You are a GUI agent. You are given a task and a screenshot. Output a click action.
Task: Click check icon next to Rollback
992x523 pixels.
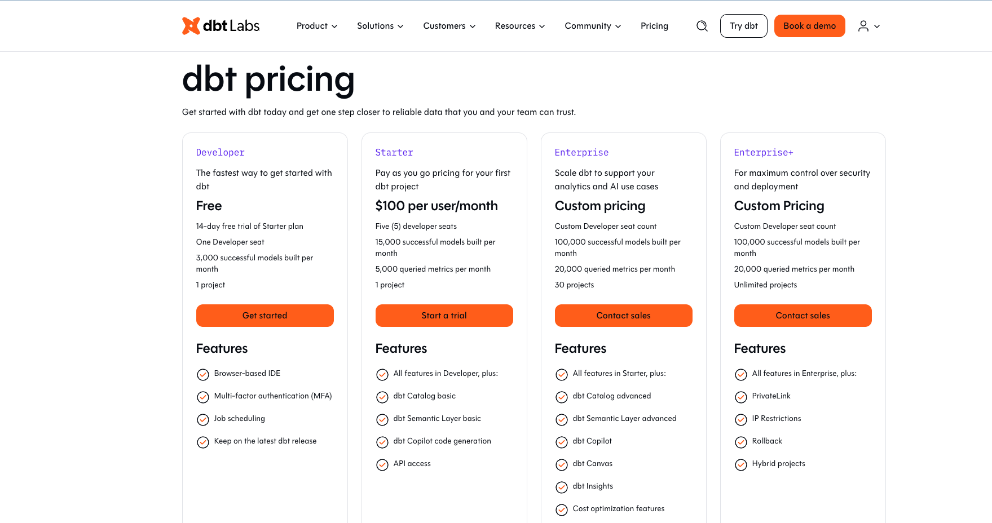click(741, 442)
